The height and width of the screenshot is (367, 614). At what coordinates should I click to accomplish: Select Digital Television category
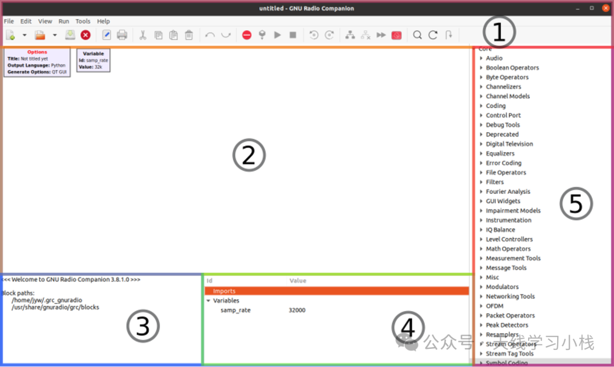pyautogui.click(x=509, y=144)
